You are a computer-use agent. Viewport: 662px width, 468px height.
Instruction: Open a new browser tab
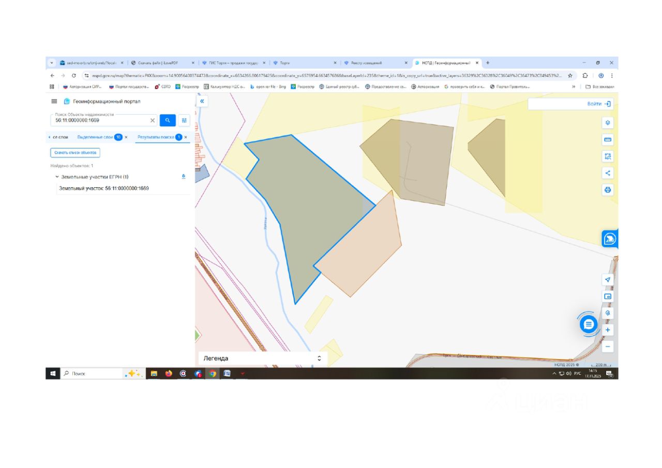(488, 63)
